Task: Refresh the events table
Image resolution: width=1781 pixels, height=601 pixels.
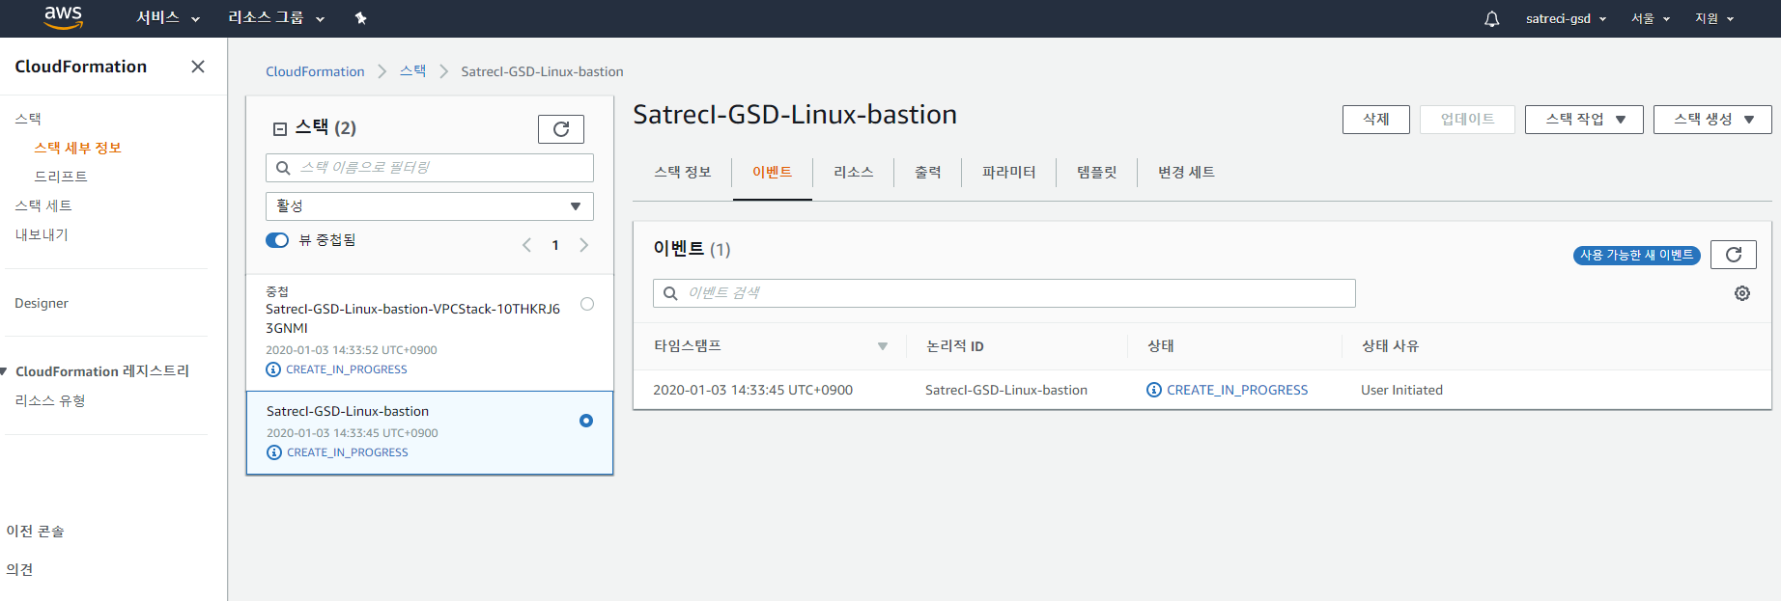Action: (x=1733, y=255)
